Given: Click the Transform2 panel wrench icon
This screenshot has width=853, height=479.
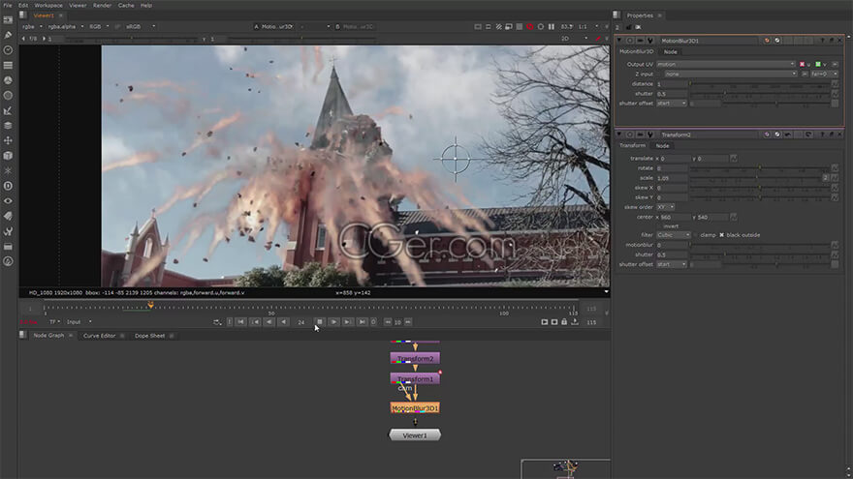Looking at the screenshot, I should point(650,135).
